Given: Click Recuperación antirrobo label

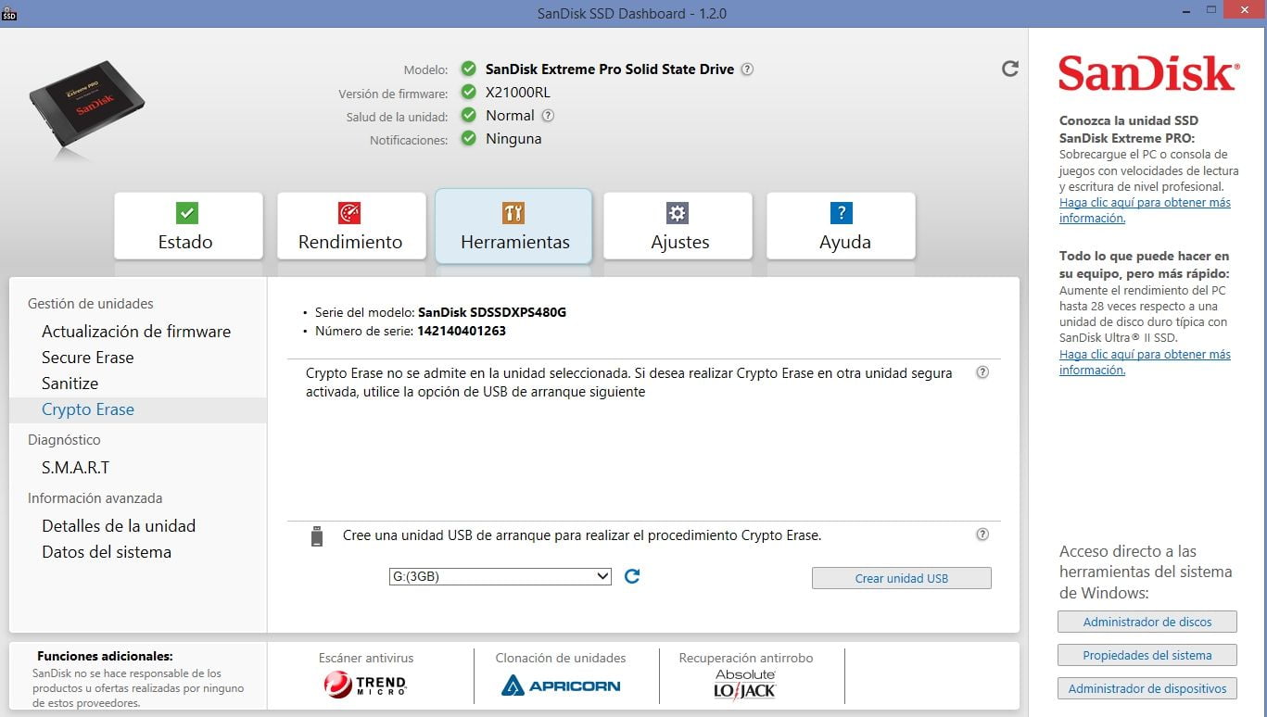Looking at the screenshot, I should 746,658.
